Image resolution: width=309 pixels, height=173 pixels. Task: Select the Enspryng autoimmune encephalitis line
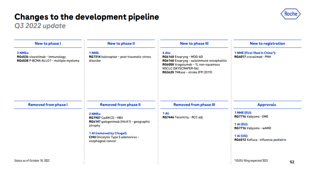(x=195, y=61)
